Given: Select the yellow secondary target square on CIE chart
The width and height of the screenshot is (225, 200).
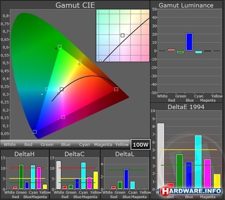Looking at the screenshot, I should click(79, 62).
